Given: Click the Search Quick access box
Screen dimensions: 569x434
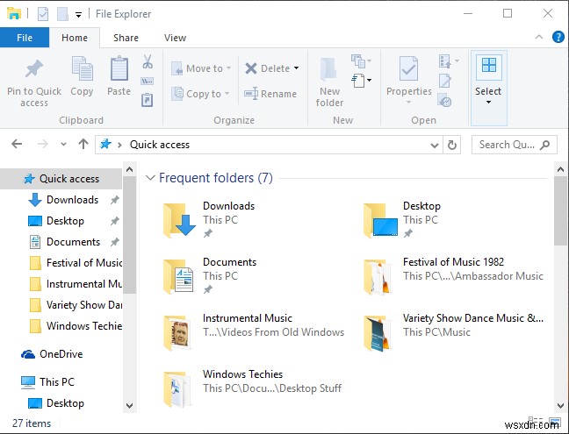Looking at the screenshot, I should coord(515,145).
